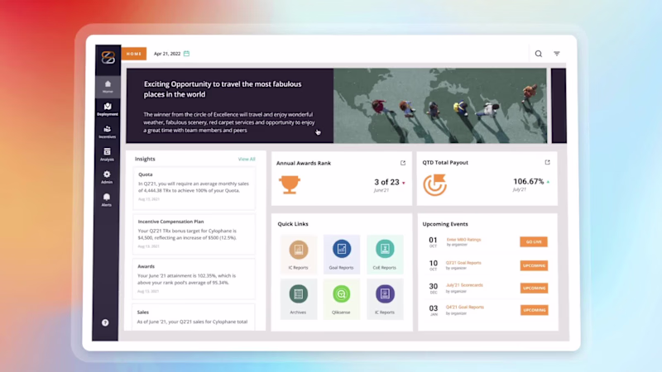Open the Home sidebar item
Image resolution: width=662 pixels, height=372 pixels.
coord(108,87)
